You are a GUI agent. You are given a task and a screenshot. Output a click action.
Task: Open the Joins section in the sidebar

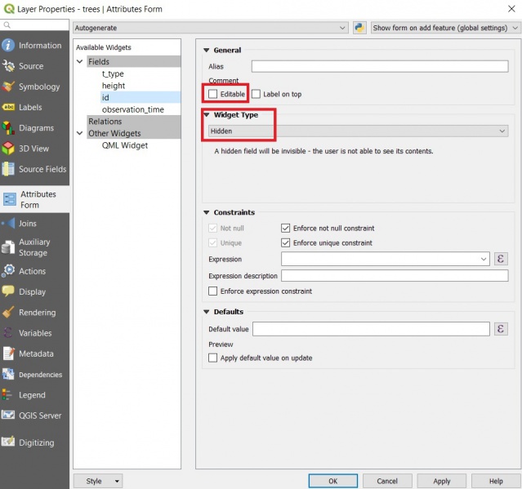tap(27, 223)
